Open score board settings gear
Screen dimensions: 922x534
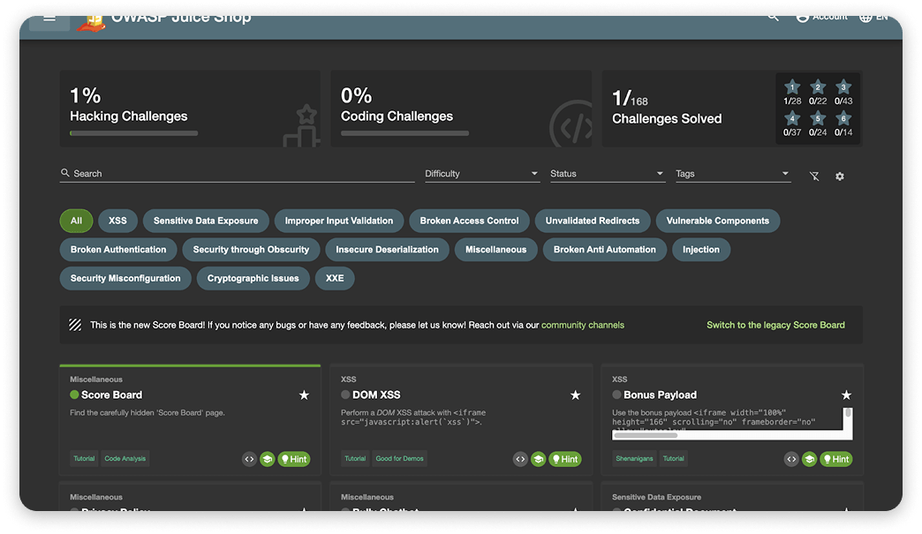(840, 177)
